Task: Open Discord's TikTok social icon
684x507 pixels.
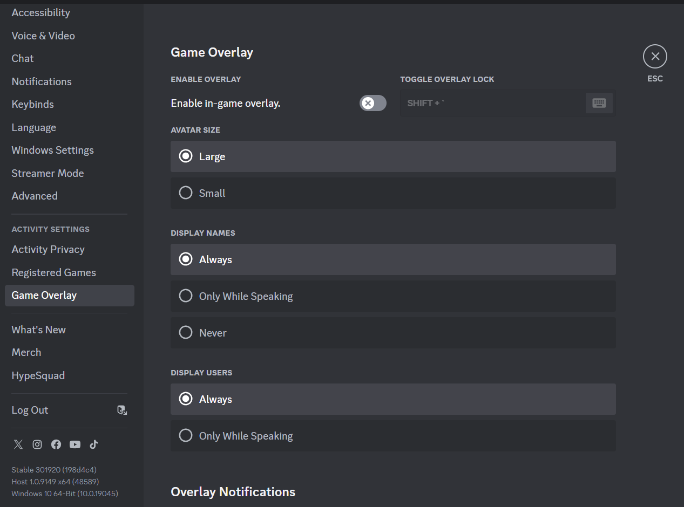Action: point(94,444)
